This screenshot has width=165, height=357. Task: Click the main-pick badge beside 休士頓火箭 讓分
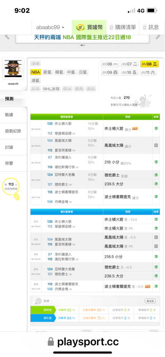(135, 129)
